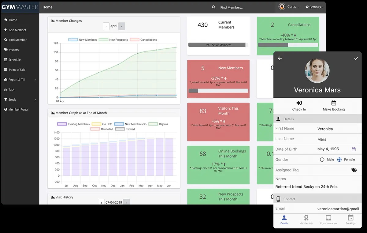Select the Check In icon on Veronica's profile

click(x=299, y=103)
